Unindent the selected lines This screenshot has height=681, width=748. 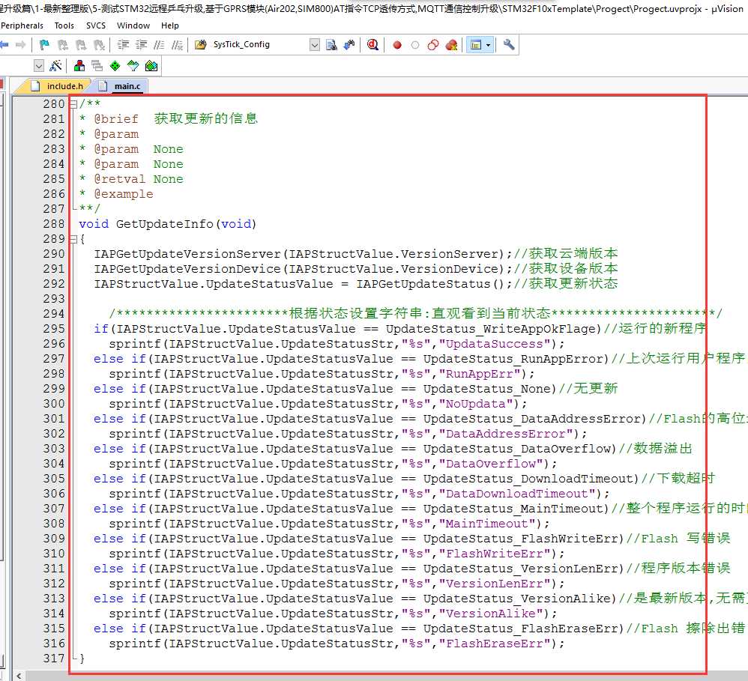click(141, 45)
